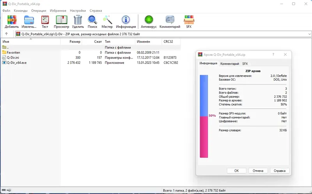Sort by Размер column header
The height and width of the screenshot is (194, 312).
point(71,42)
